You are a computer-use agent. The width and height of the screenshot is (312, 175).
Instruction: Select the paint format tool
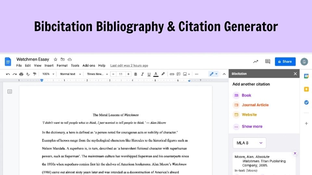[x=35, y=74]
